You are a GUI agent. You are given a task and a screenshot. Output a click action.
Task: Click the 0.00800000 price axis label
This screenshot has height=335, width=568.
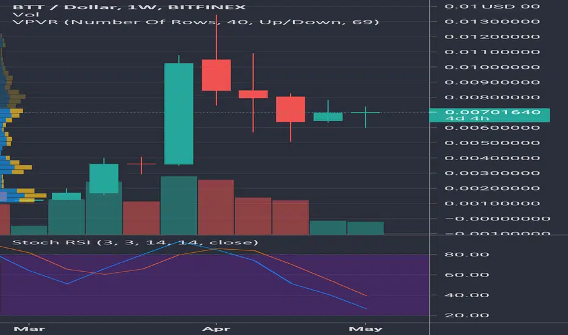point(492,97)
